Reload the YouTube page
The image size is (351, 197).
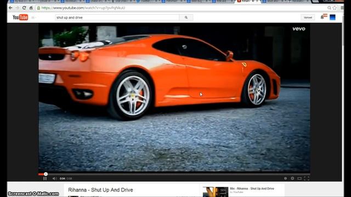tap(24, 8)
